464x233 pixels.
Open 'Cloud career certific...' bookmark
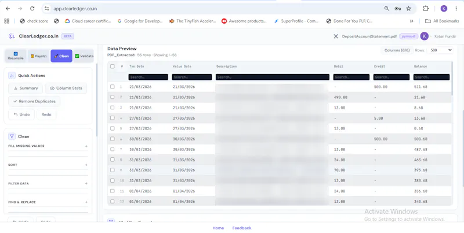(88, 21)
